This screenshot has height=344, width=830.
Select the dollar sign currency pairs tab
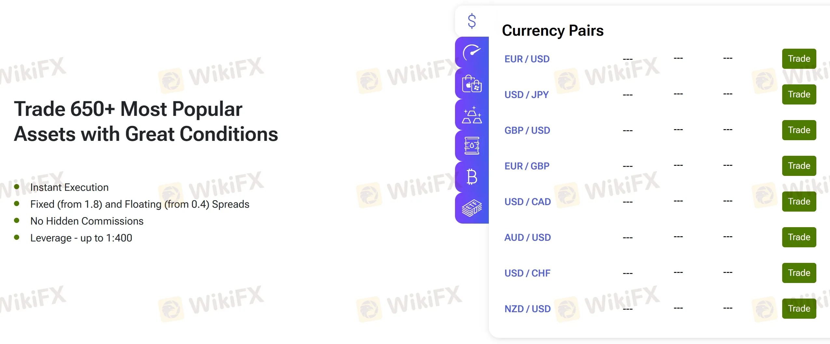[x=472, y=21]
